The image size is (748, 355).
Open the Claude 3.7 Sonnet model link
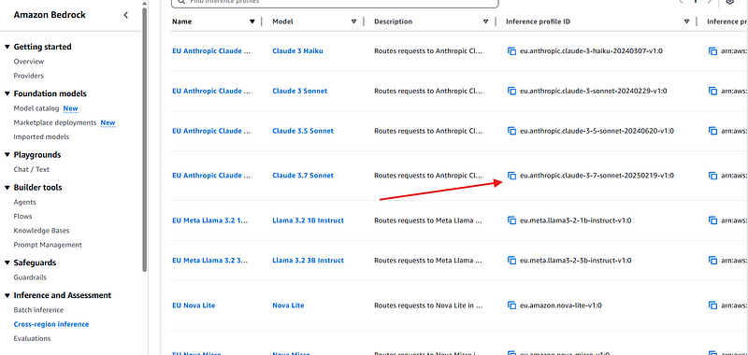(303, 176)
